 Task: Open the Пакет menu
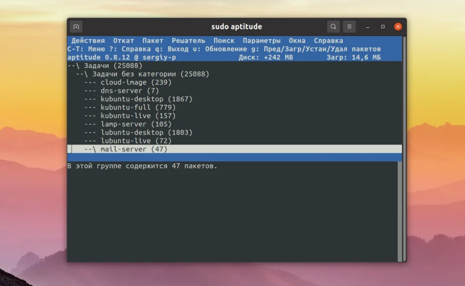point(153,40)
